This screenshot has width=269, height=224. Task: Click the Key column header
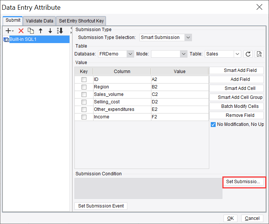pos(84,71)
